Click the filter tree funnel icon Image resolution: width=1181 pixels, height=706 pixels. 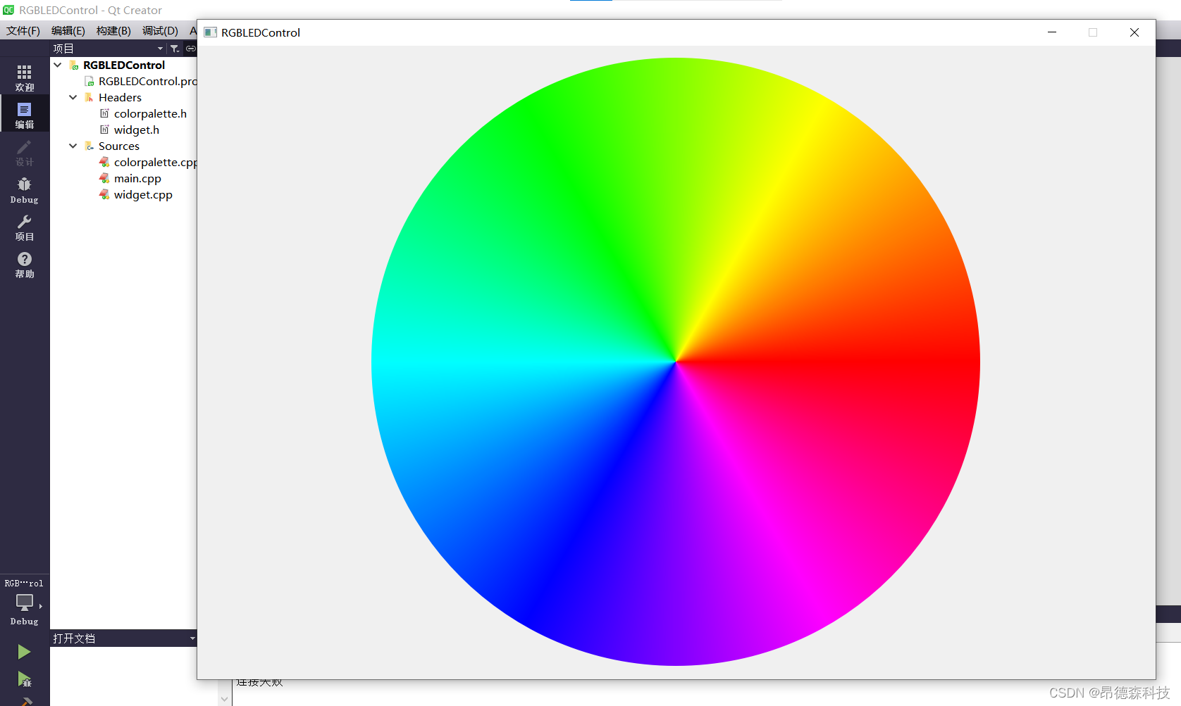175,49
